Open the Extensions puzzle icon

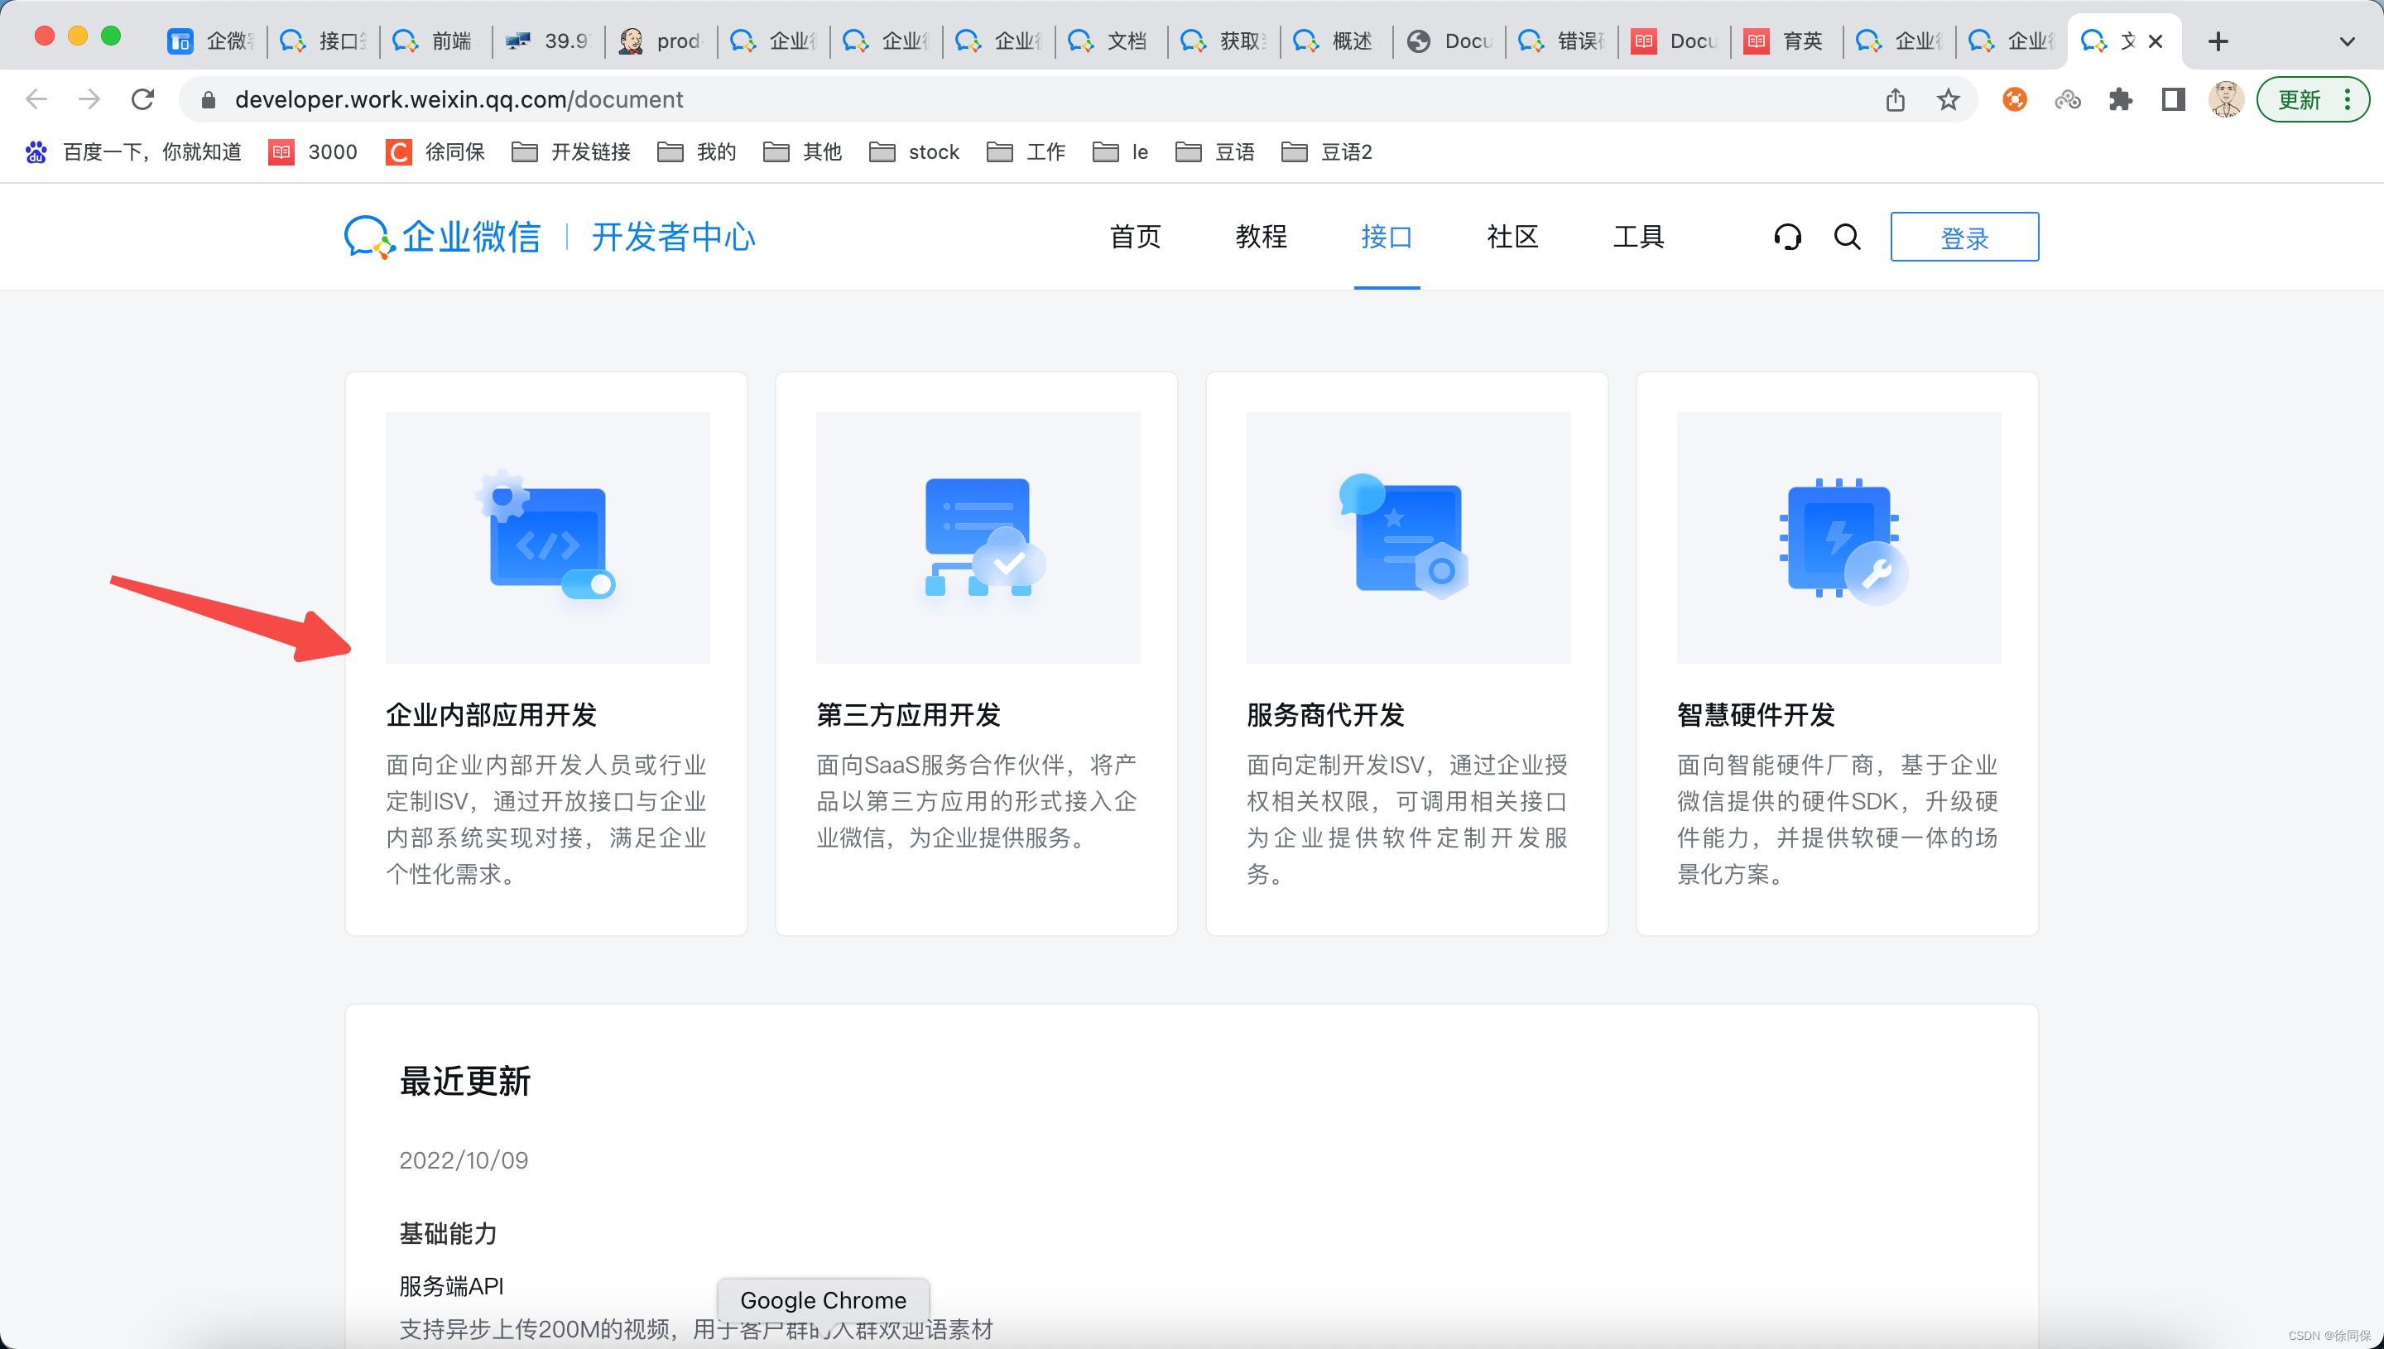coord(2120,99)
